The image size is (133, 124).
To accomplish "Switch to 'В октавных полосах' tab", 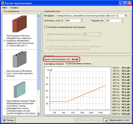I will pyautogui.click(x=54, y=64).
